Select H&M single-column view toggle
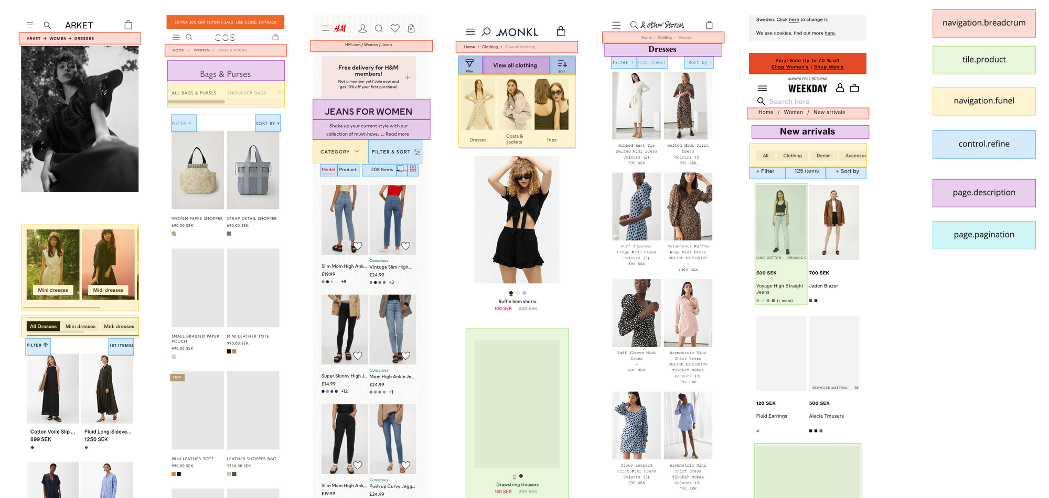Viewport: 1049px width, 498px height. (x=401, y=169)
